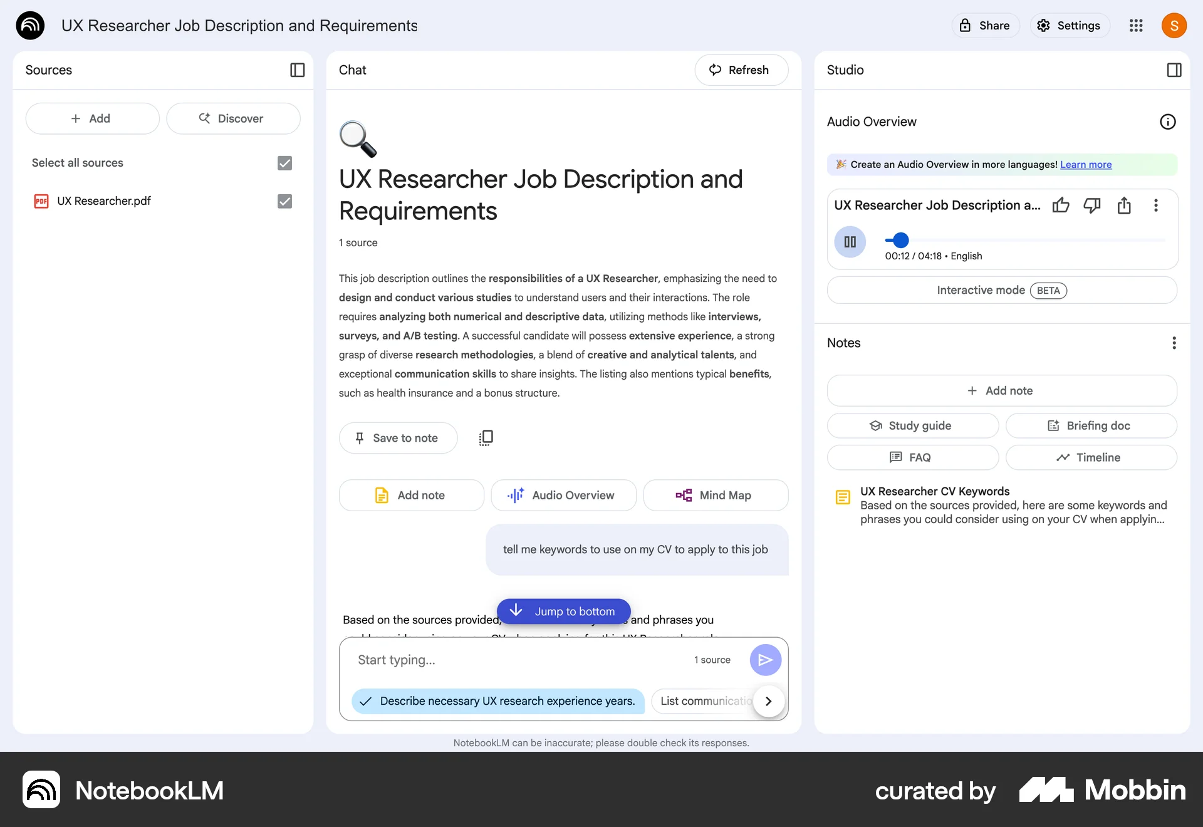
Task: Open the audio card three-dot menu
Action: tap(1156, 205)
